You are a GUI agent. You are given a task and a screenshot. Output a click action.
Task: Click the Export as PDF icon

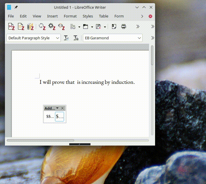[x=114, y=26]
